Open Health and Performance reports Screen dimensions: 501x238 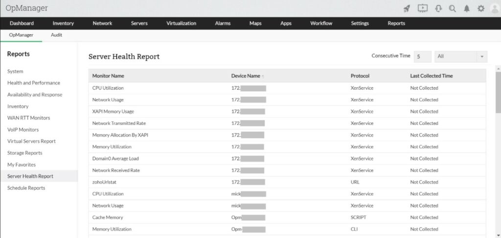tap(34, 83)
